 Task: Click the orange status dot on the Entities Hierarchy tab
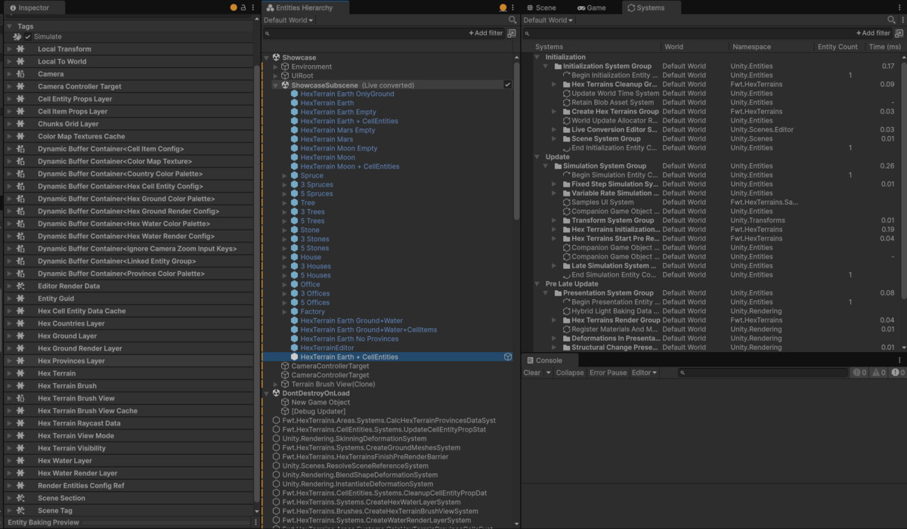coord(503,7)
